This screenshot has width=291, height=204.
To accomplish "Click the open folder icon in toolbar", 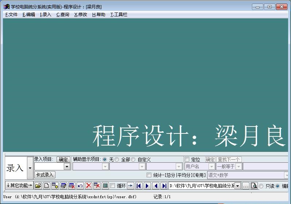I will tap(38, 186).
